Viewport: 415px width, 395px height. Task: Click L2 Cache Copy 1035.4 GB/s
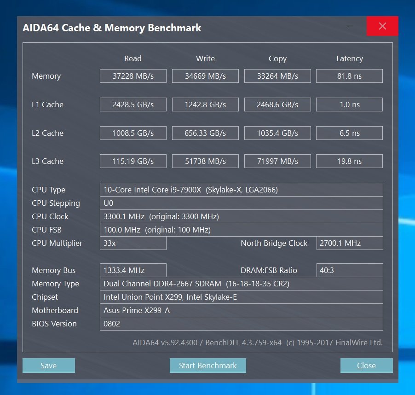tap(277, 133)
